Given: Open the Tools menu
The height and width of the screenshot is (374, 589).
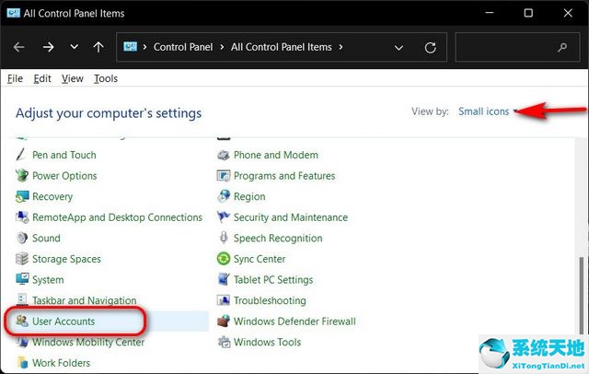Looking at the screenshot, I should pyautogui.click(x=106, y=78).
